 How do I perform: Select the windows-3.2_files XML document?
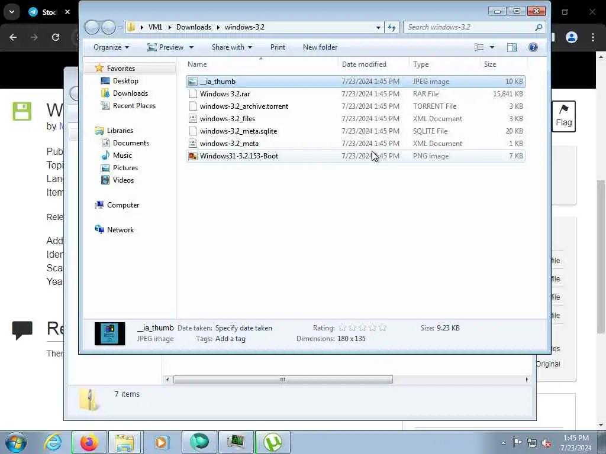355,118
